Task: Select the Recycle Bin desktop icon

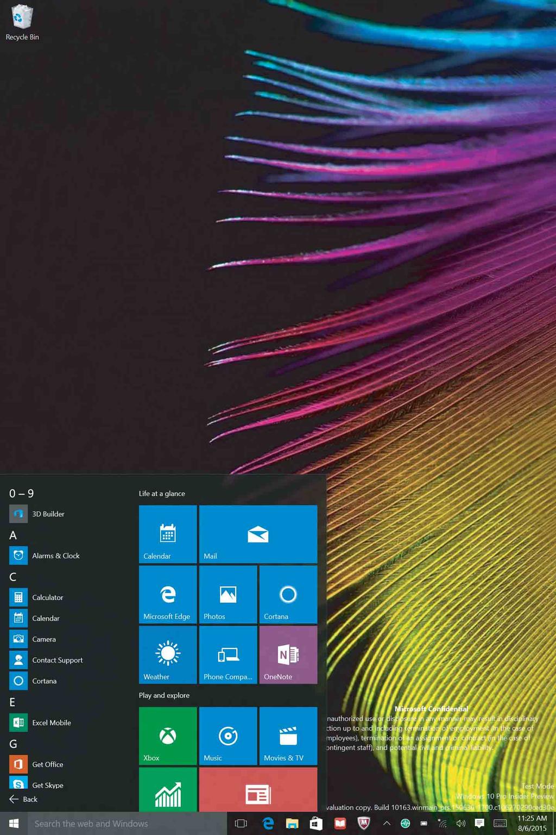Action: (x=22, y=23)
